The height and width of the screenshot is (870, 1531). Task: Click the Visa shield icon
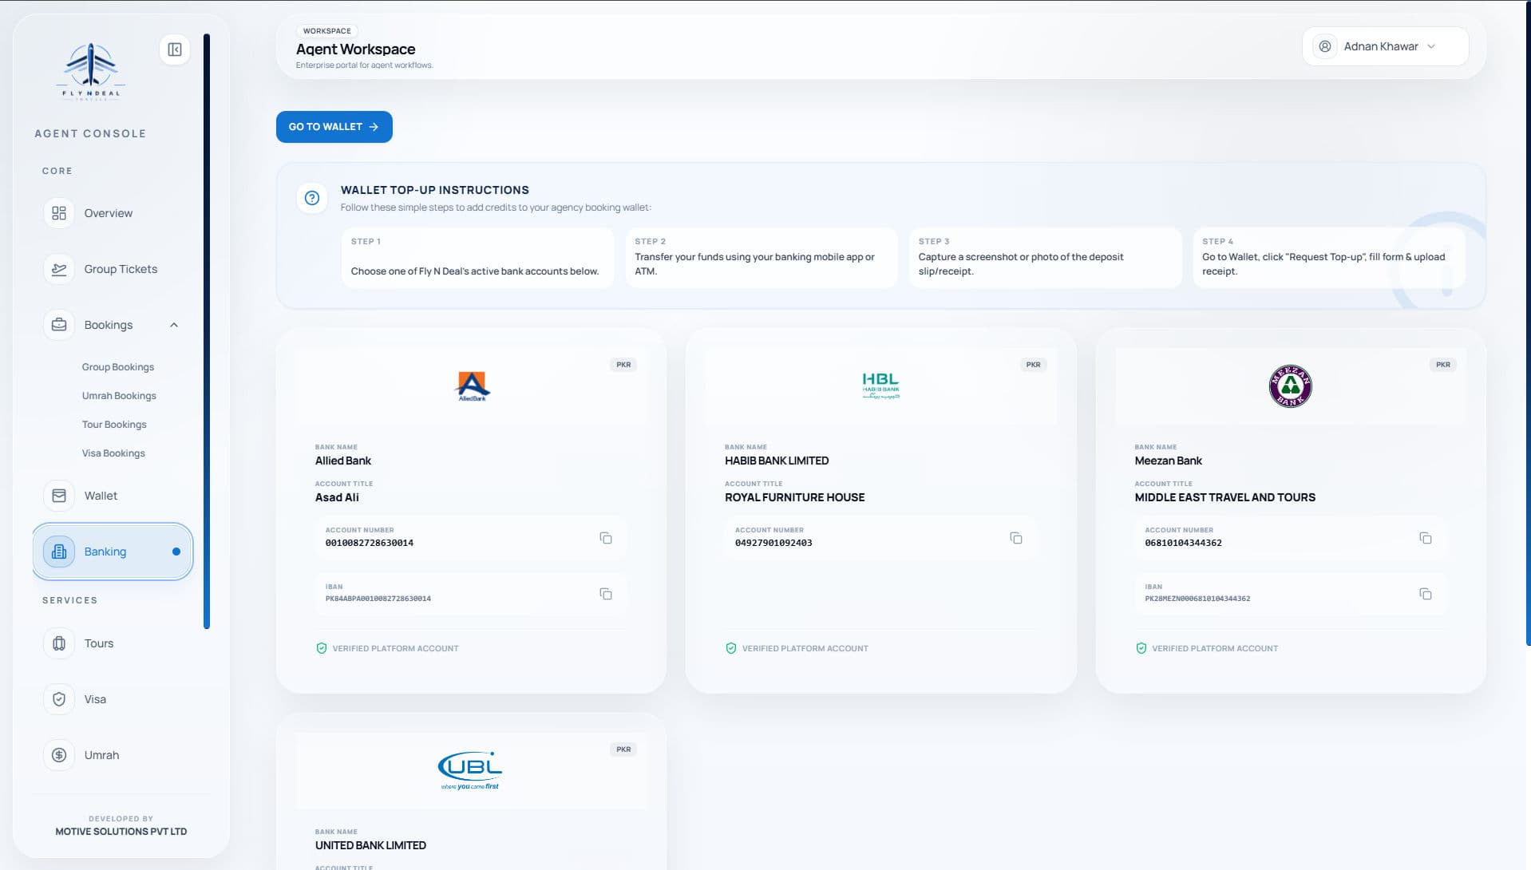coord(59,699)
